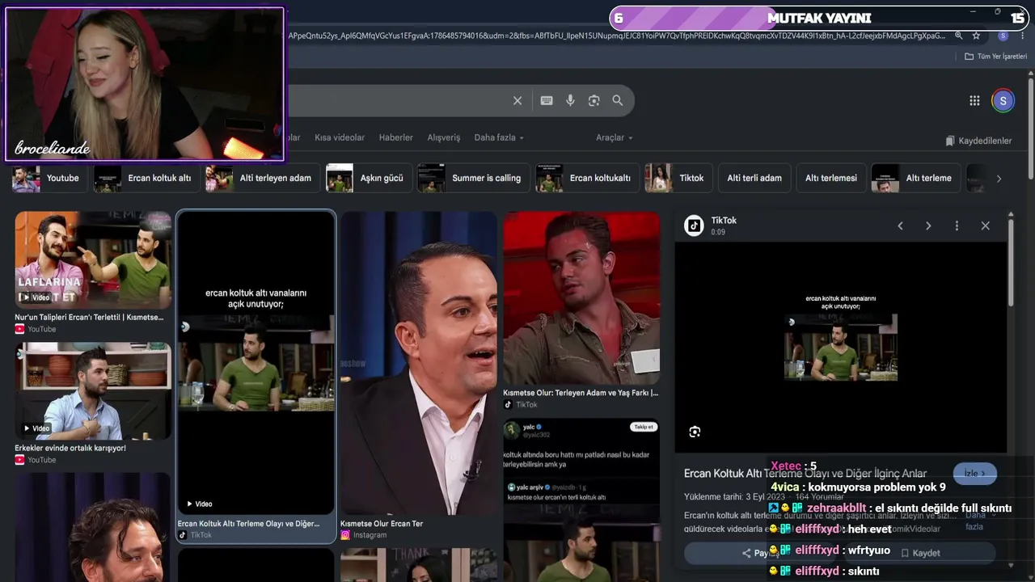Select the Aşkın gücü chip

(369, 178)
